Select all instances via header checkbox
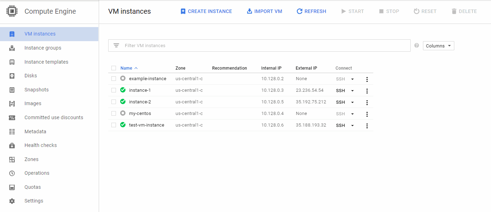Image resolution: width=491 pixels, height=212 pixels. click(113, 68)
